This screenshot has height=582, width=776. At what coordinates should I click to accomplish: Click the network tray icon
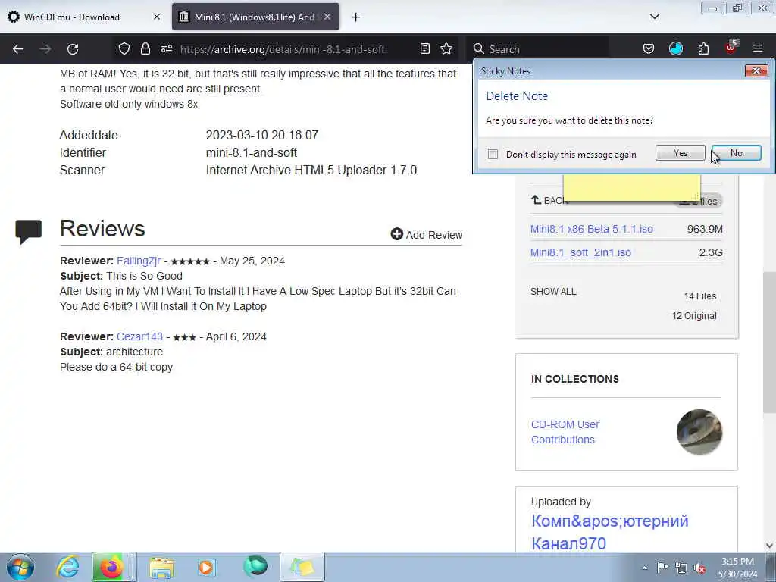[681, 568]
